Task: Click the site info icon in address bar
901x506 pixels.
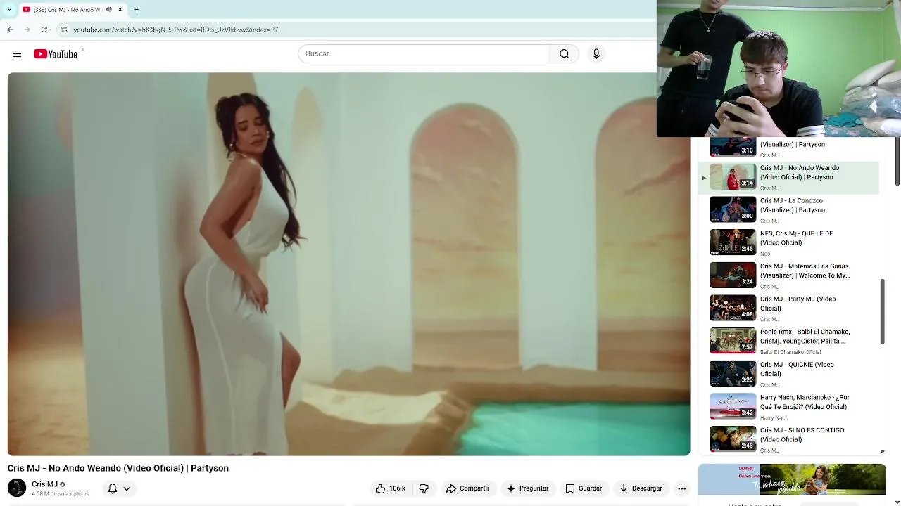Action: (64, 30)
